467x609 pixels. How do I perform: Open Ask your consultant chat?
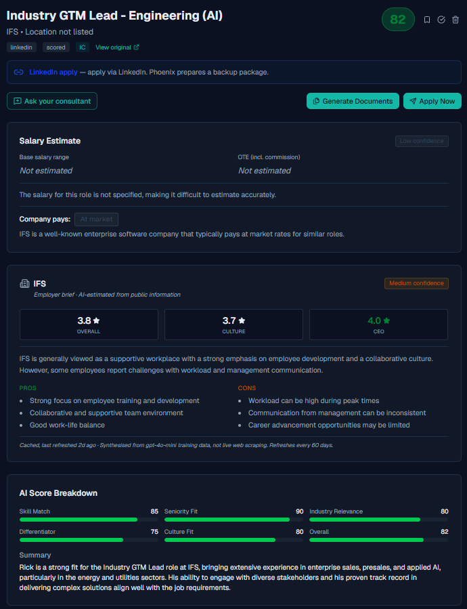tap(52, 101)
